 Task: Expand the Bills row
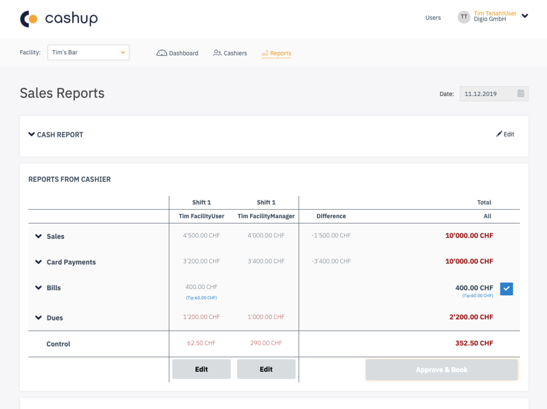(x=38, y=288)
